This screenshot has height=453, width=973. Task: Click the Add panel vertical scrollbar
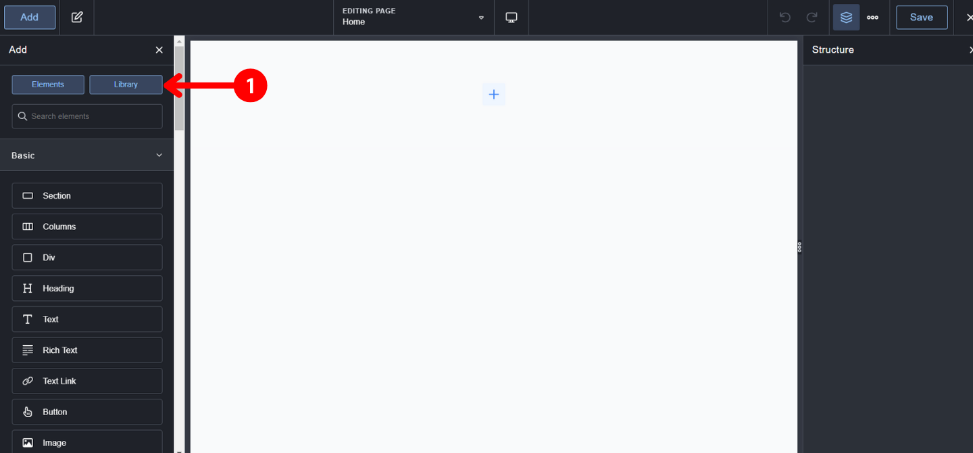pyautogui.click(x=179, y=88)
